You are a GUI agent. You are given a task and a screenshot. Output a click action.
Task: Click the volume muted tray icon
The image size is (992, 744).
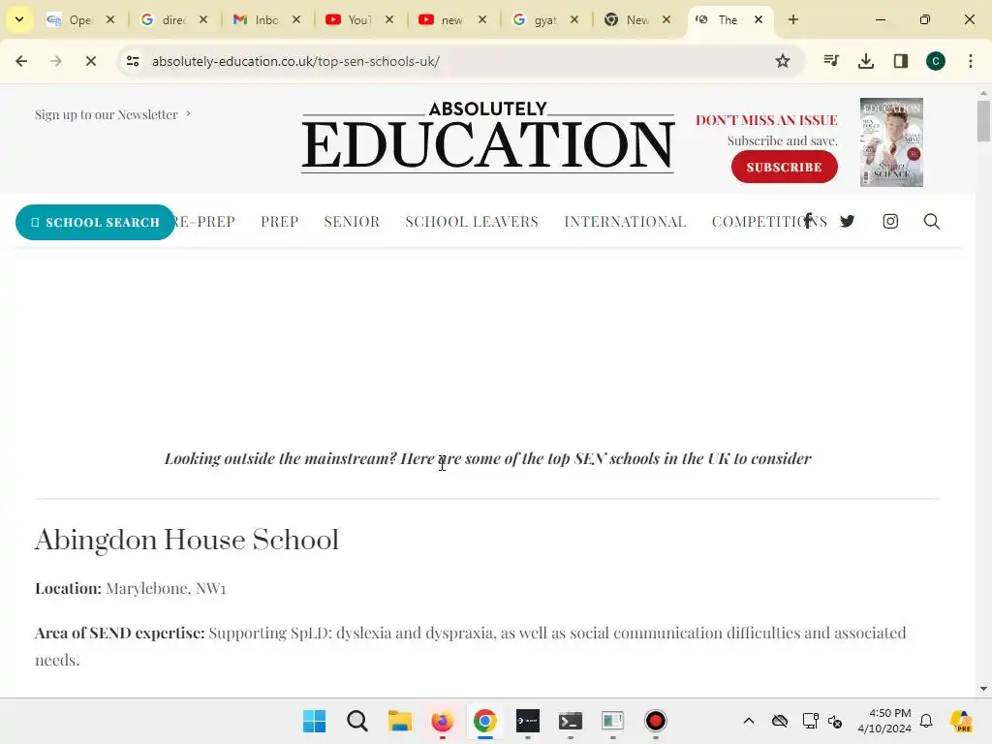(835, 721)
